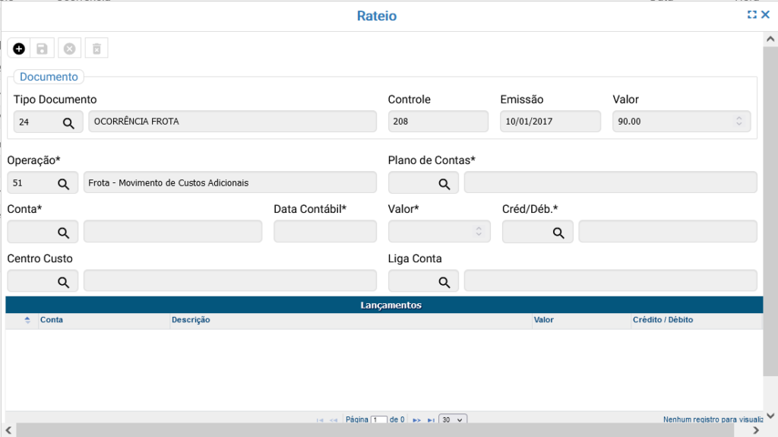Screen dimensions: 778x437
Task: Click the Valor* field spinner arrows
Action: coord(479,232)
